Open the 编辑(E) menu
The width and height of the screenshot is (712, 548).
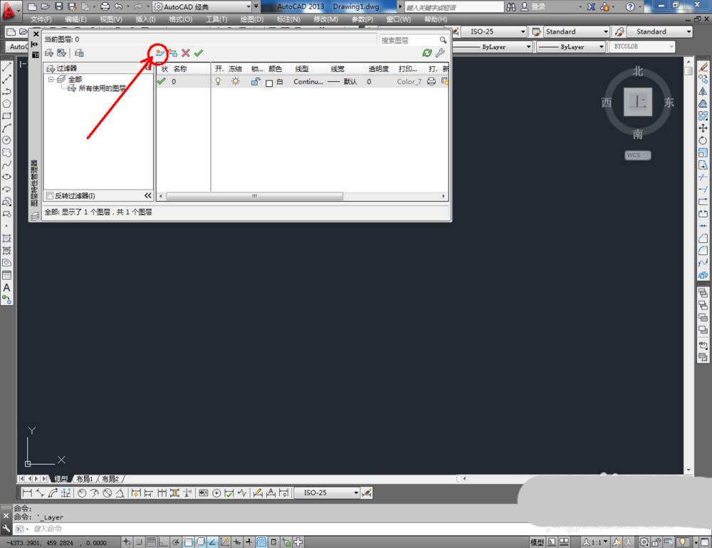pyautogui.click(x=75, y=19)
